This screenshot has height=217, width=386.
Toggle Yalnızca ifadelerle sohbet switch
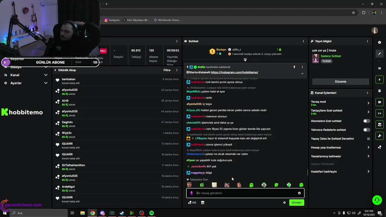tap(366, 130)
